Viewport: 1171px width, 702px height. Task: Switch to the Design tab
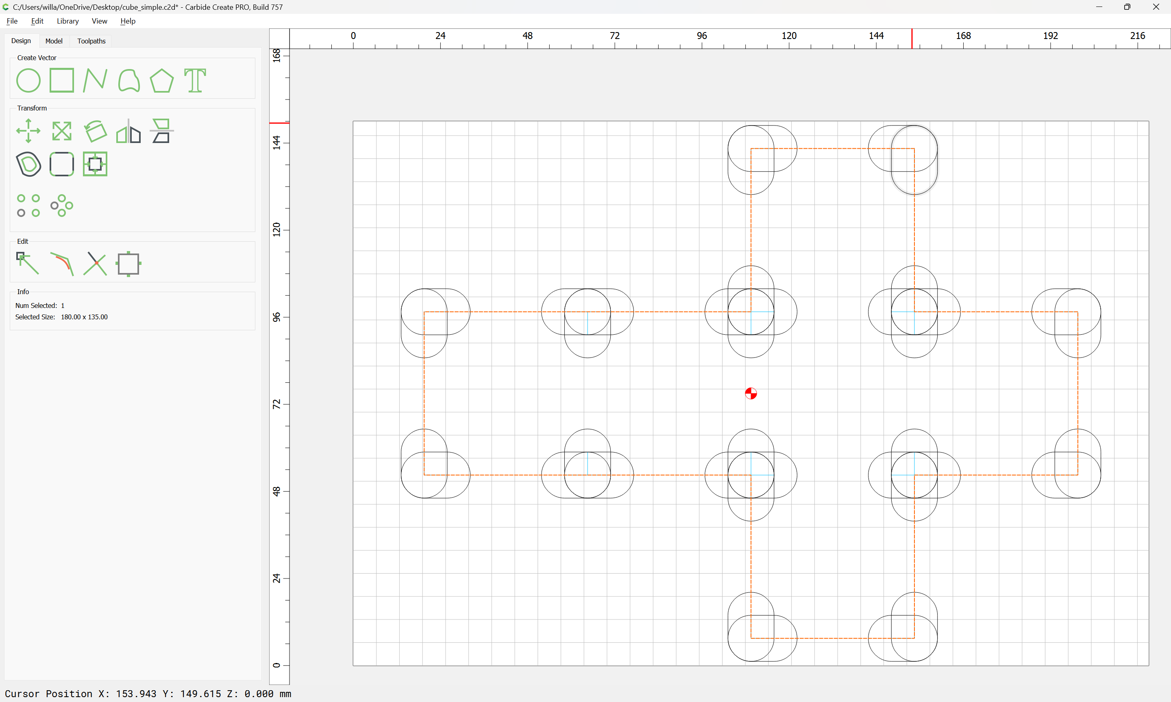21,41
